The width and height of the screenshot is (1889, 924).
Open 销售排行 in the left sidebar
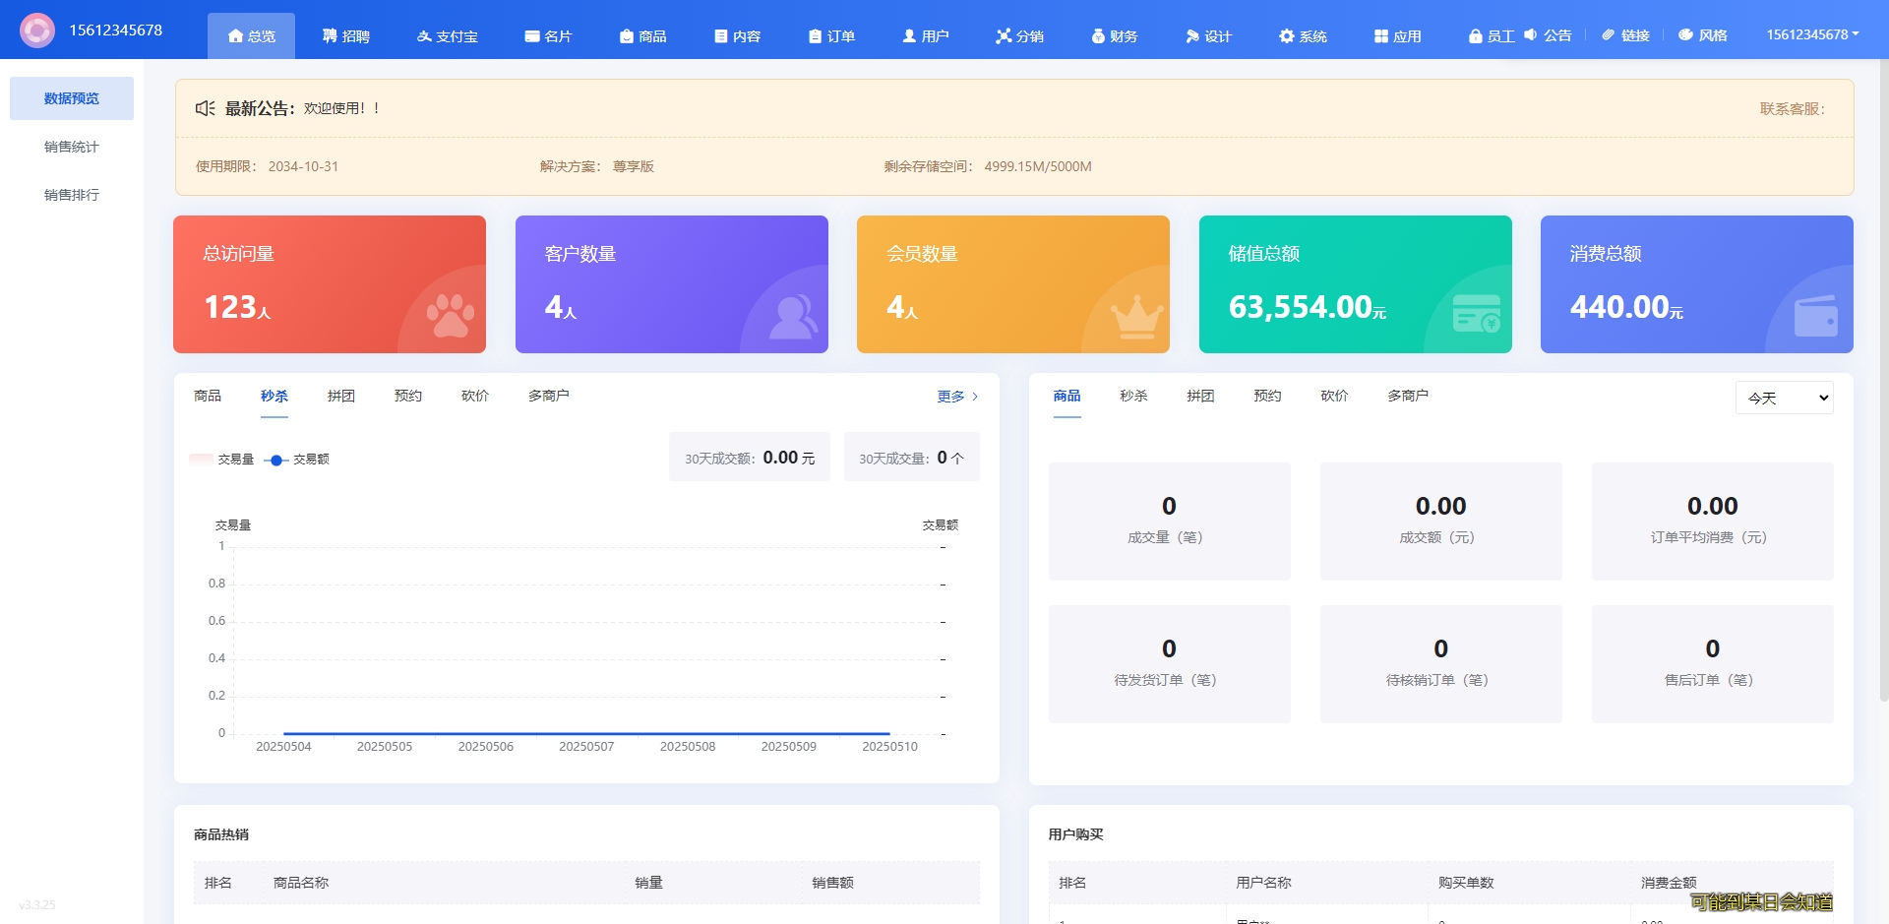click(x=72, y=195)
